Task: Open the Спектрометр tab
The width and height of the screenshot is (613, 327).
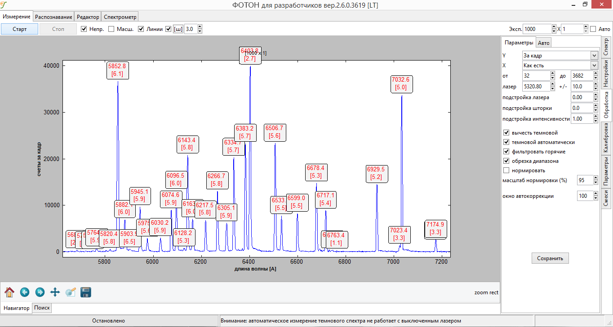Action: pos(120,17)
